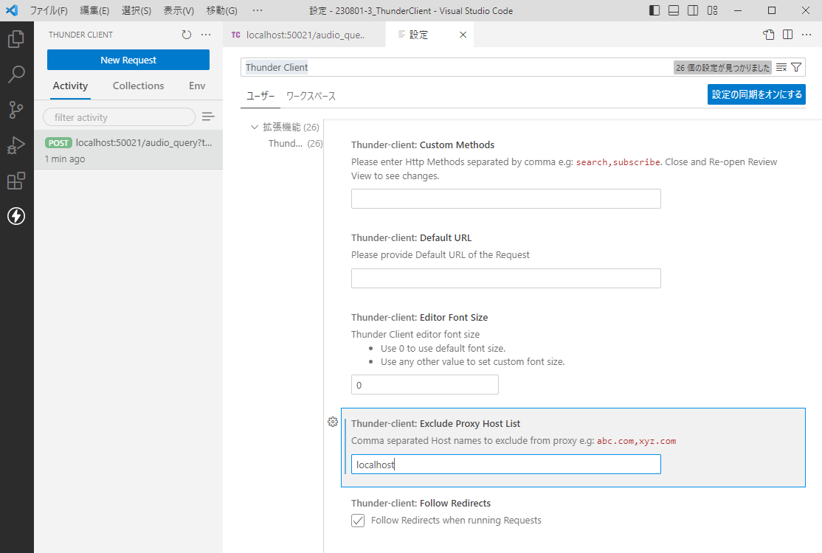Click the 'Thunder-client: Default URL' setting title
The width and height of the screenshot is (822, 553).
(412, 237)
